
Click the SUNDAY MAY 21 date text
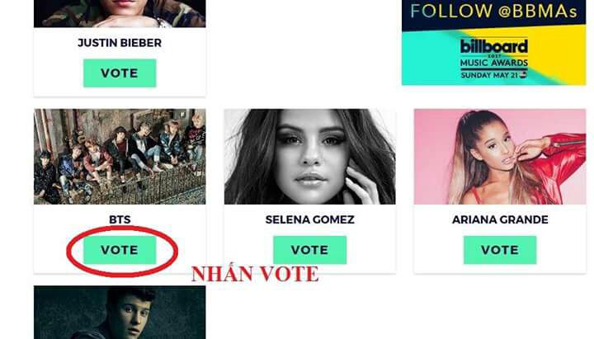489,75
